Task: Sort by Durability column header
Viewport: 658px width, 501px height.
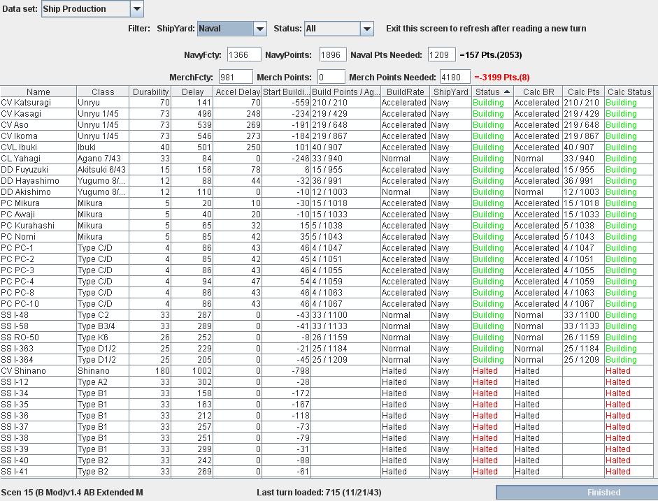Action: pos(150,92)
